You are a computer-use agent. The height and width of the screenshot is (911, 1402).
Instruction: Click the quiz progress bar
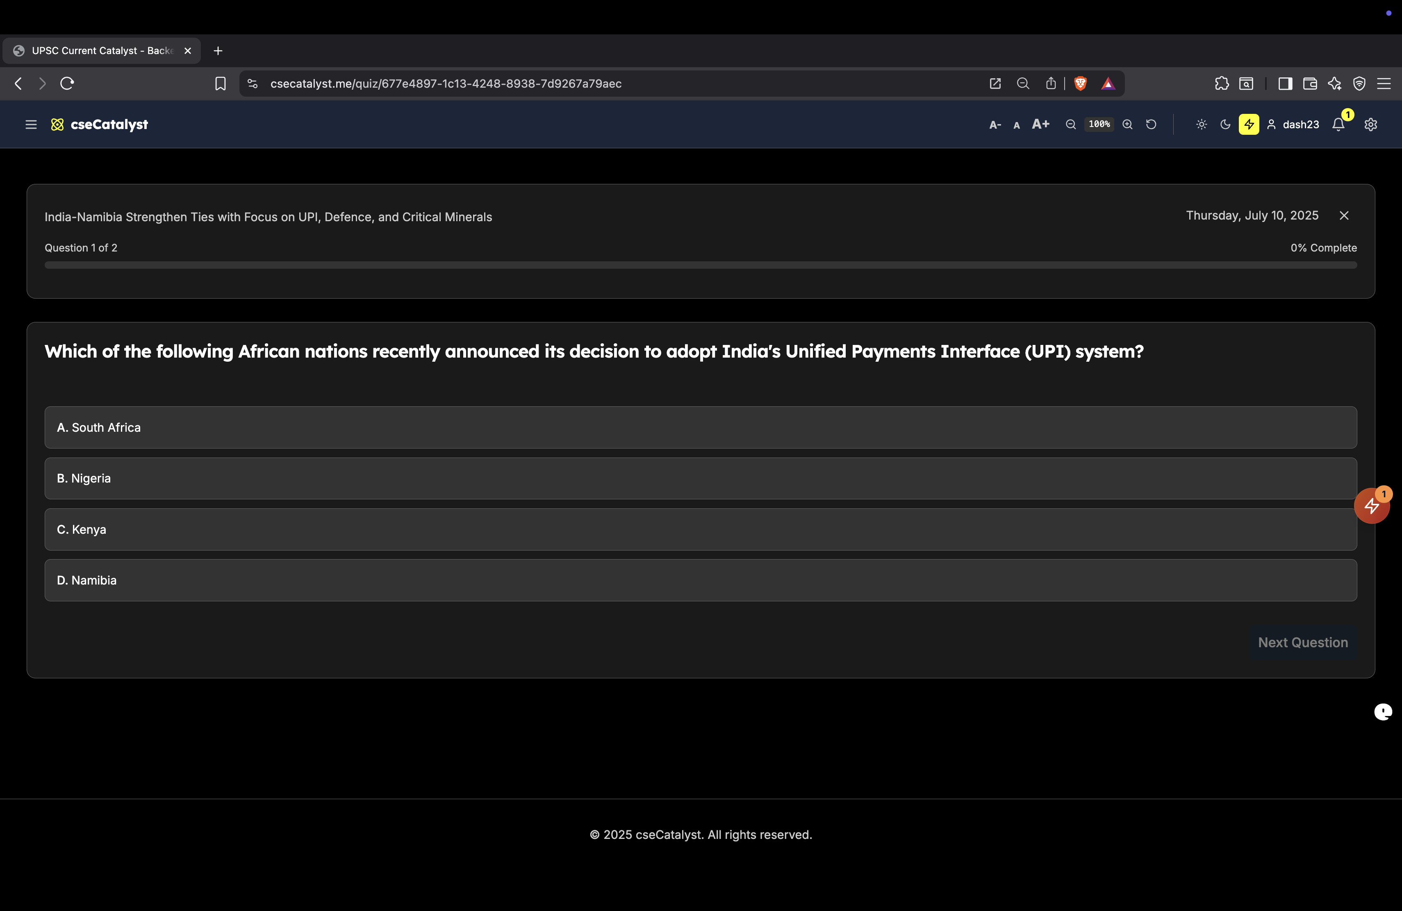701,265
